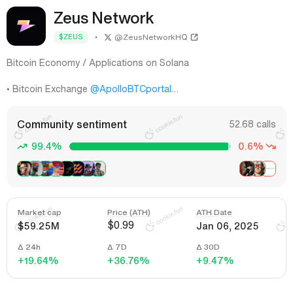Click the Market cap label
The height and width of the screenshot is (285, 293).
tap(39, 212)
